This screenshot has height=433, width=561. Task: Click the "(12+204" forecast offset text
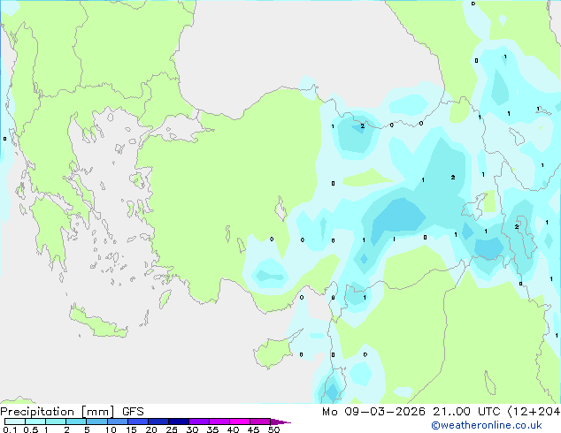tap(534, 412)
